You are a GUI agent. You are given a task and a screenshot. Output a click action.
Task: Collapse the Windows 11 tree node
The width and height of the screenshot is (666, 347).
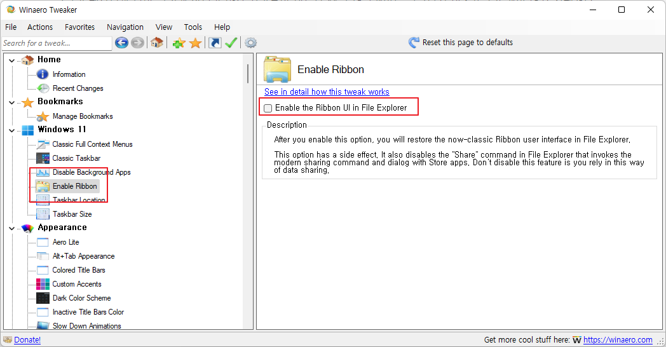12,130
